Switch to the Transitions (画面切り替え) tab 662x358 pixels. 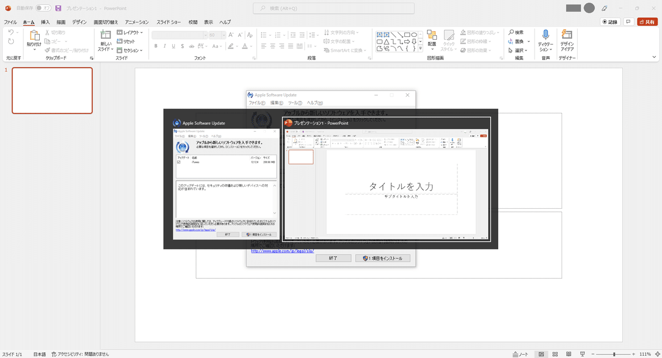[x=105, y=22]
